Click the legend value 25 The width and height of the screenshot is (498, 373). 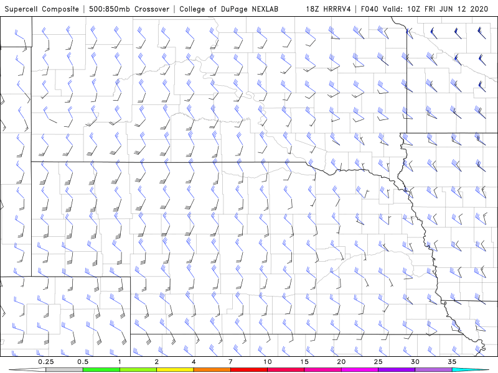[378, 362]
